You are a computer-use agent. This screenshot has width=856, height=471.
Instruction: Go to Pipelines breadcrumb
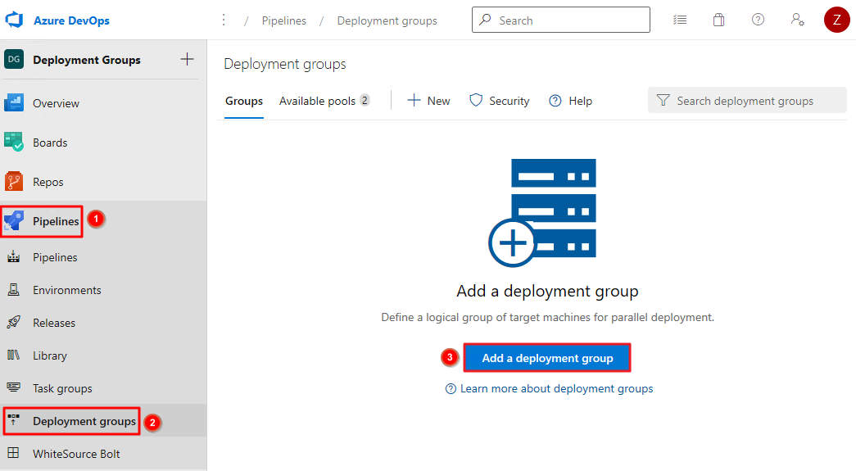tap(284, 20)
